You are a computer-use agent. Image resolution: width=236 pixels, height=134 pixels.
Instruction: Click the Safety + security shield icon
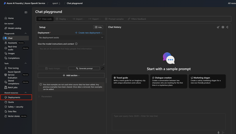click(6, 107)
